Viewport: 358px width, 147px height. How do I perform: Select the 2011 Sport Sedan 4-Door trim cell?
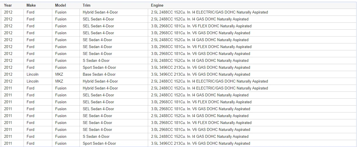point(99,143)
